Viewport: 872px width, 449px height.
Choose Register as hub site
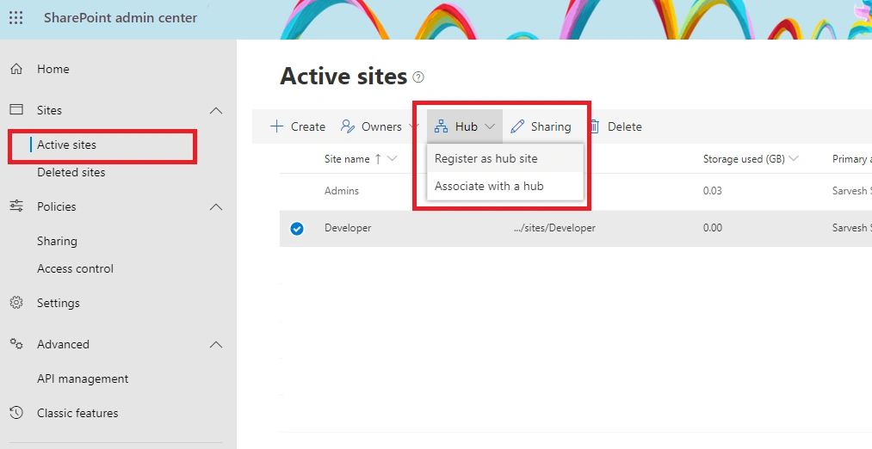(x=505, y=158)
